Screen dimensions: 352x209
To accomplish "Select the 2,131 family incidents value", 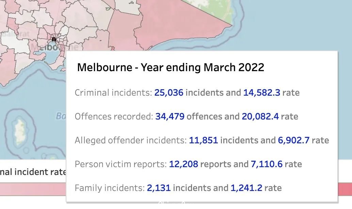I will (159, 188).
